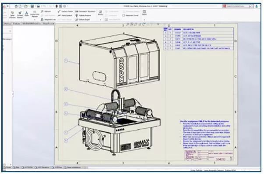Click the Spell Checker tool
This screenshot has width=264, height=174.
12,14
